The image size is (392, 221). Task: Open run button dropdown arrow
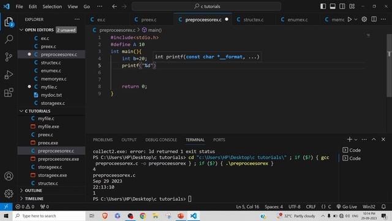(356, 19)
